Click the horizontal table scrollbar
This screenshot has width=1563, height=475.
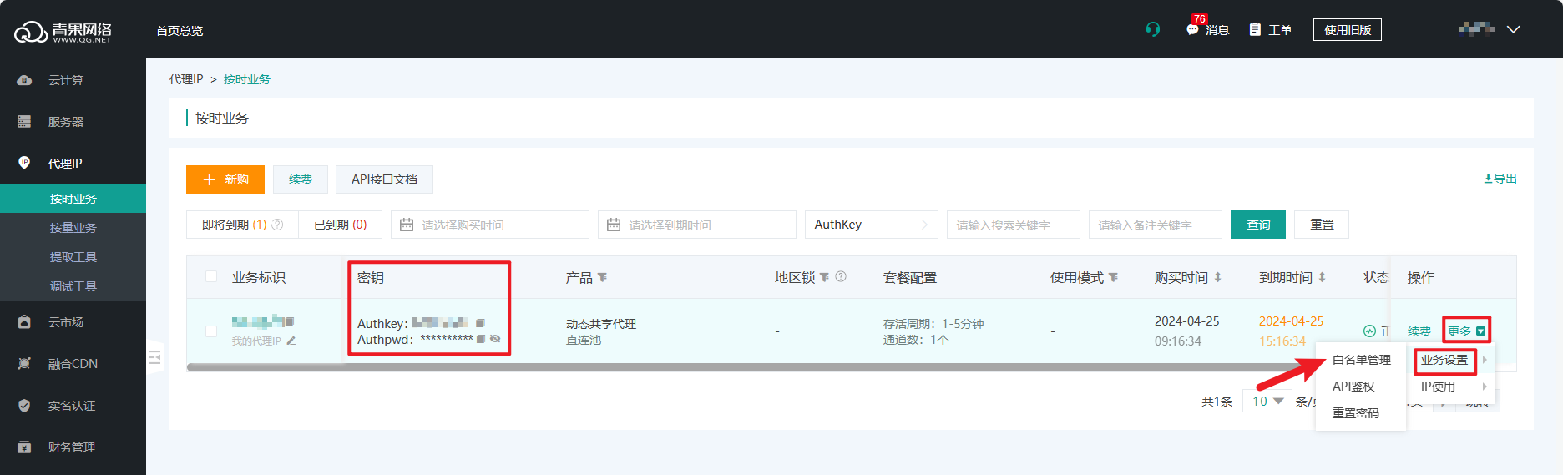point(668,367)
